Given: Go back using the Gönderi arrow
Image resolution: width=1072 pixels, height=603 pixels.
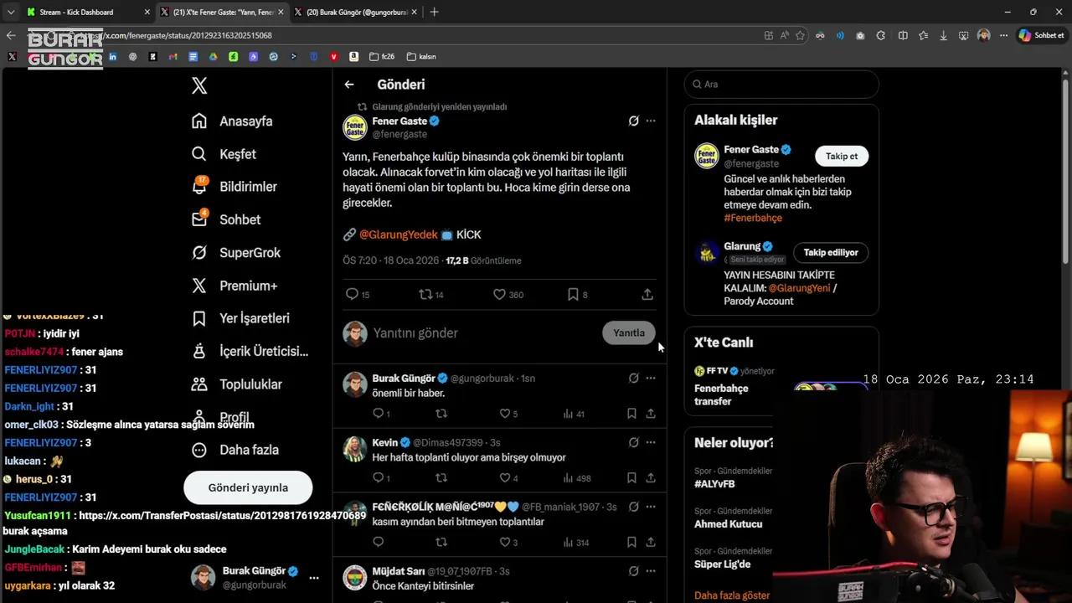Looking at the screenshot, I should pyautogui.click(x=349, y=85).
